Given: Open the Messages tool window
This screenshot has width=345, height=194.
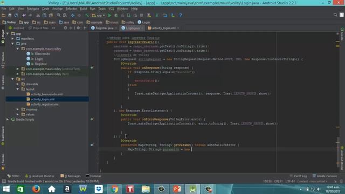Looking at the screenshot, I should click(x=71, y=176).
